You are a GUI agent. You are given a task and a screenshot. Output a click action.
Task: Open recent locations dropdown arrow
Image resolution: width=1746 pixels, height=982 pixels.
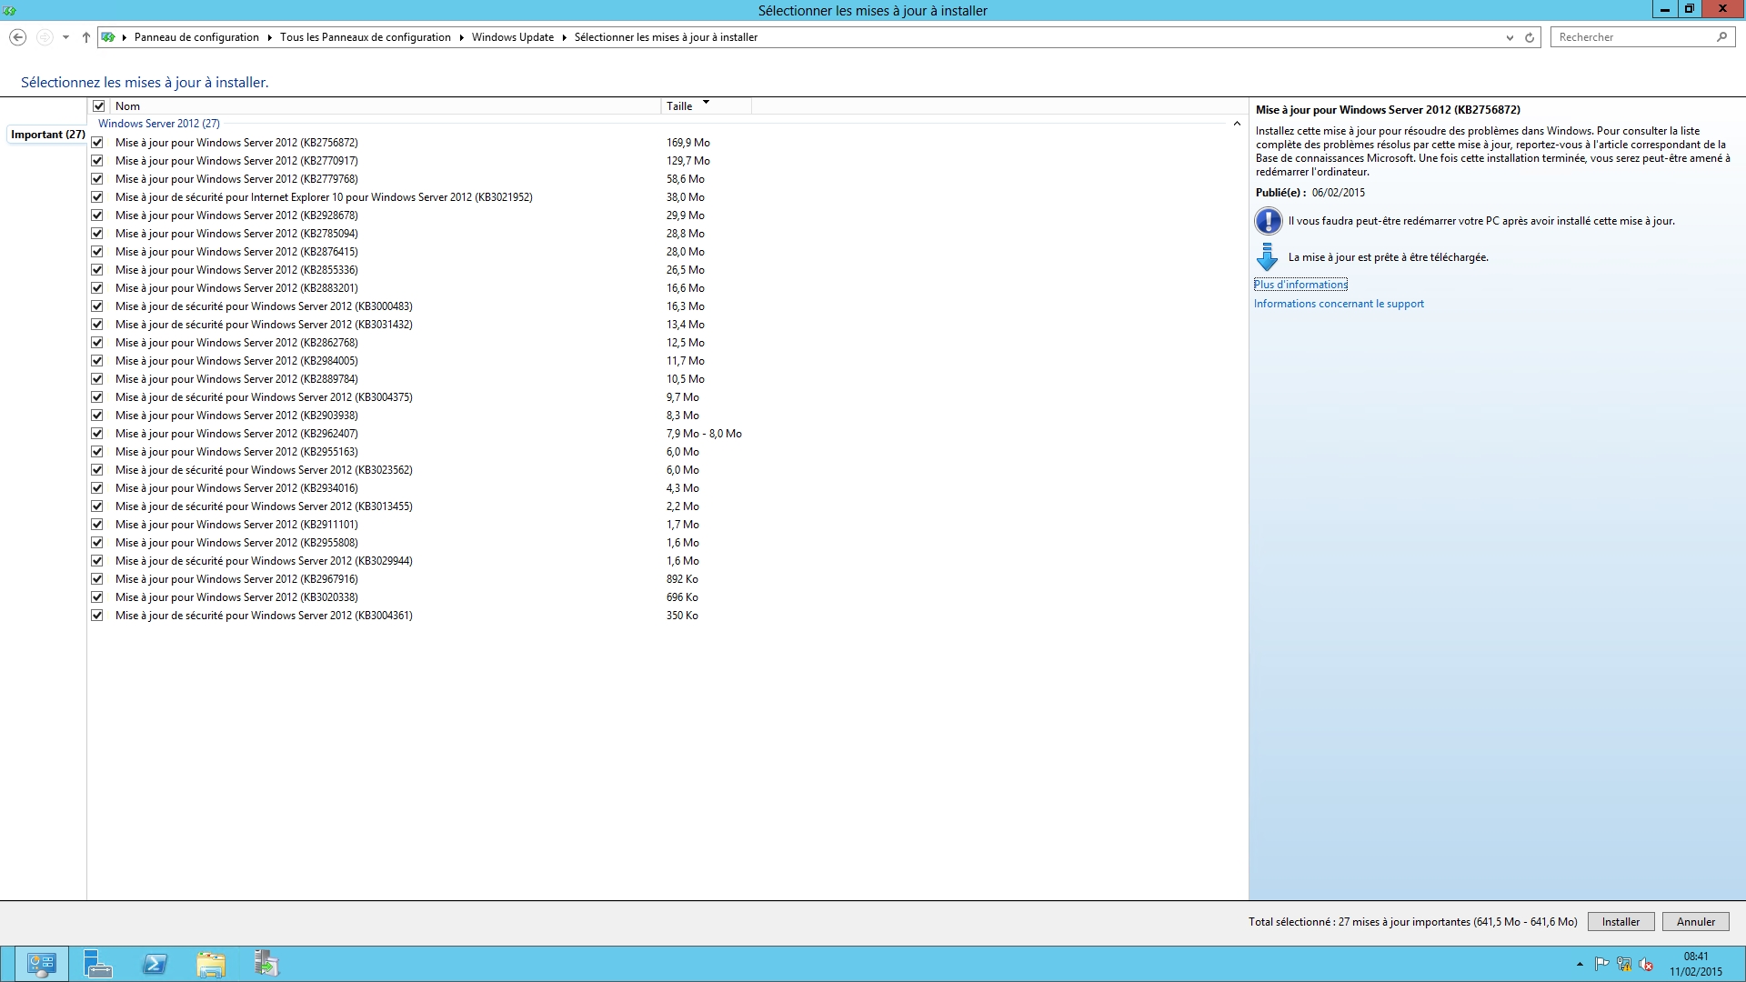pos(65,37)
